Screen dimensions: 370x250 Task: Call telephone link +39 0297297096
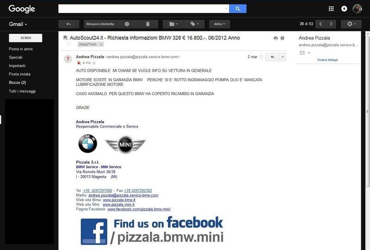[x=98, y=190]
